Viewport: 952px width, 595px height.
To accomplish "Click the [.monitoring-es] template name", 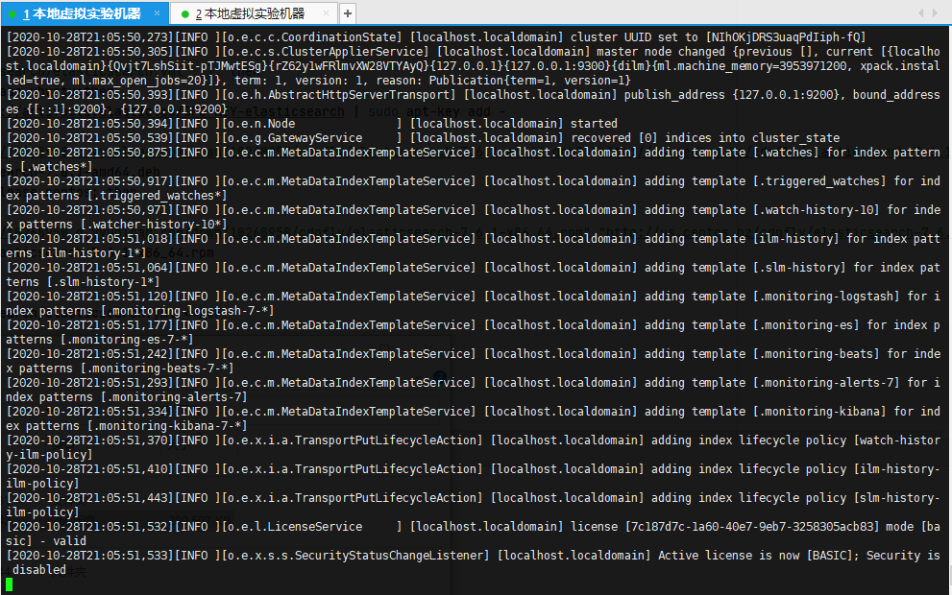I will 806,325.
